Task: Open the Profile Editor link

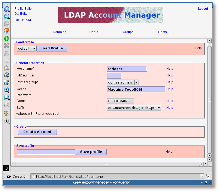Action: 24,9
